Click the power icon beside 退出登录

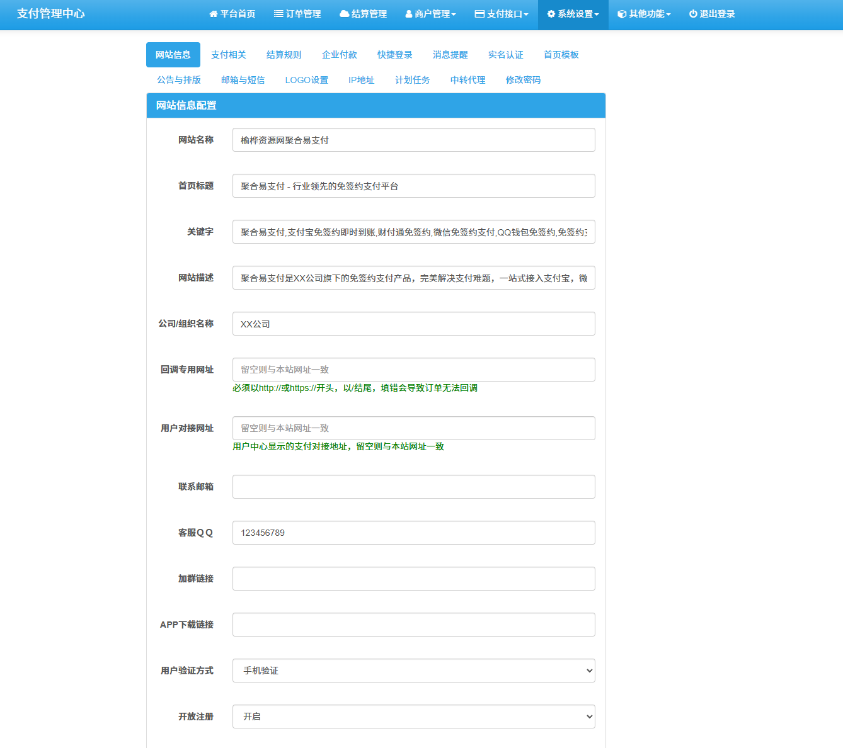pos(693,14)
